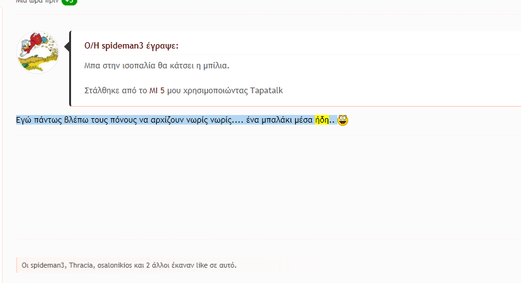Image resolution: width=521 pixels, height=283 pixels.
Task: Click the yellow highlighted word 'ήδη'
Action: 322,119
